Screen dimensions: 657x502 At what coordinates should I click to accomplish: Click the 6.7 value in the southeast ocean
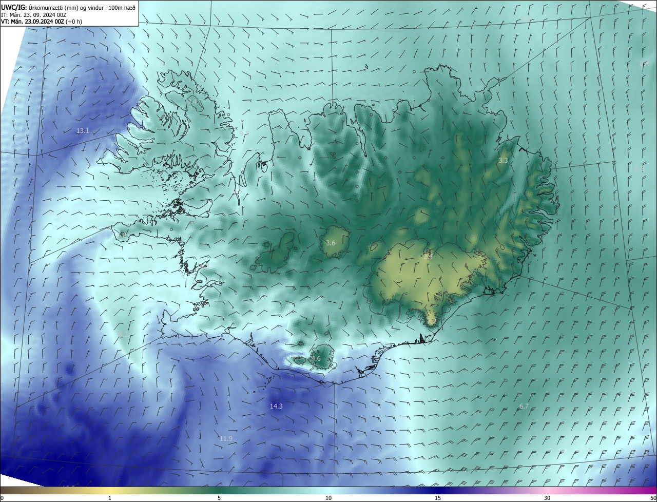click(x=524, y=406)
